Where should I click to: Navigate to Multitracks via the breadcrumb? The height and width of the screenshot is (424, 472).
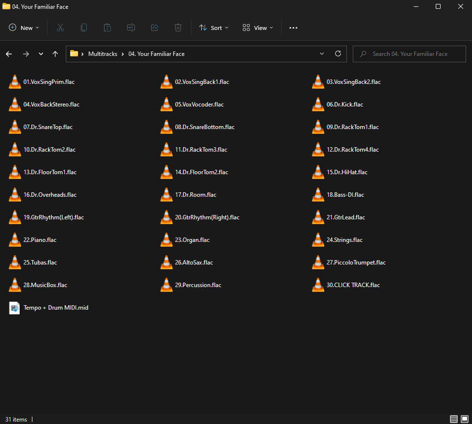coord(103,54)
